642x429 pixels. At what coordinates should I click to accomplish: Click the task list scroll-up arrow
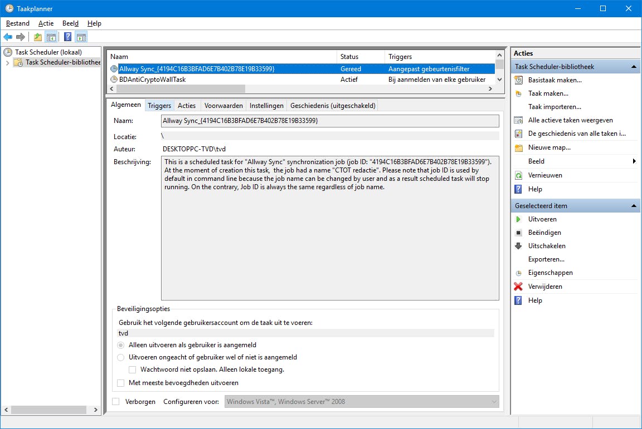click(x=499, y=55)
